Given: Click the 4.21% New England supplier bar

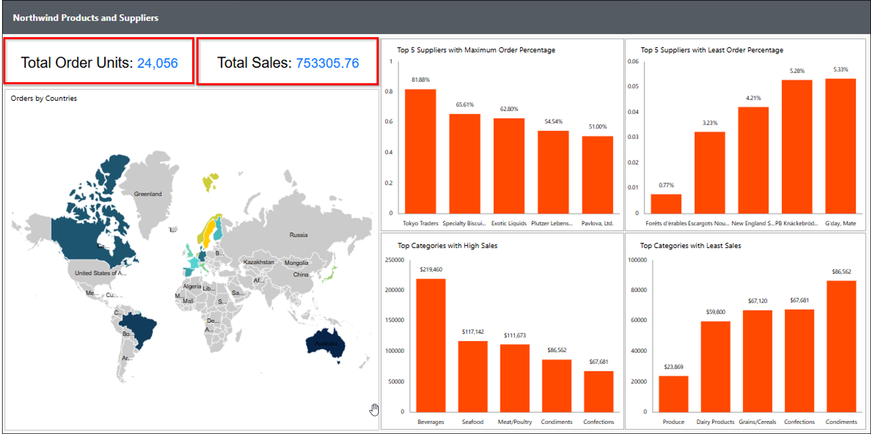Looking at the screenshot, I should pyautogui.click(x=753, y=160).
